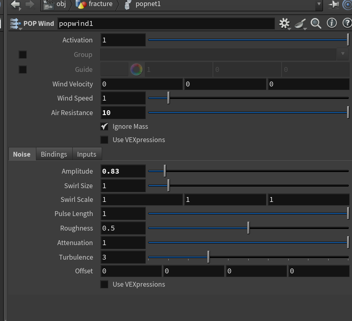The width and height of the screenshot is (352, 321).
Task: Click the second Wind Velocity field
Action: coord(225,84)
